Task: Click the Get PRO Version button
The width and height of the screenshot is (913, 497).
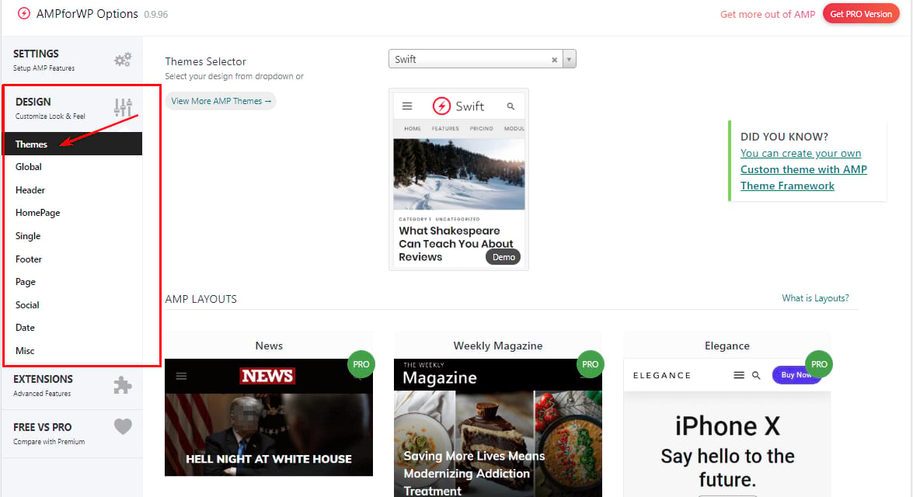Action: click(861, 14)
